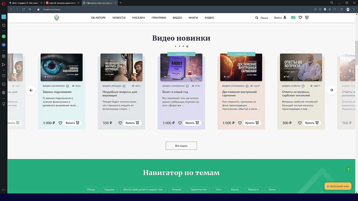
Task: Open VK Messenger in the sidebar
Action: point(4,45)
